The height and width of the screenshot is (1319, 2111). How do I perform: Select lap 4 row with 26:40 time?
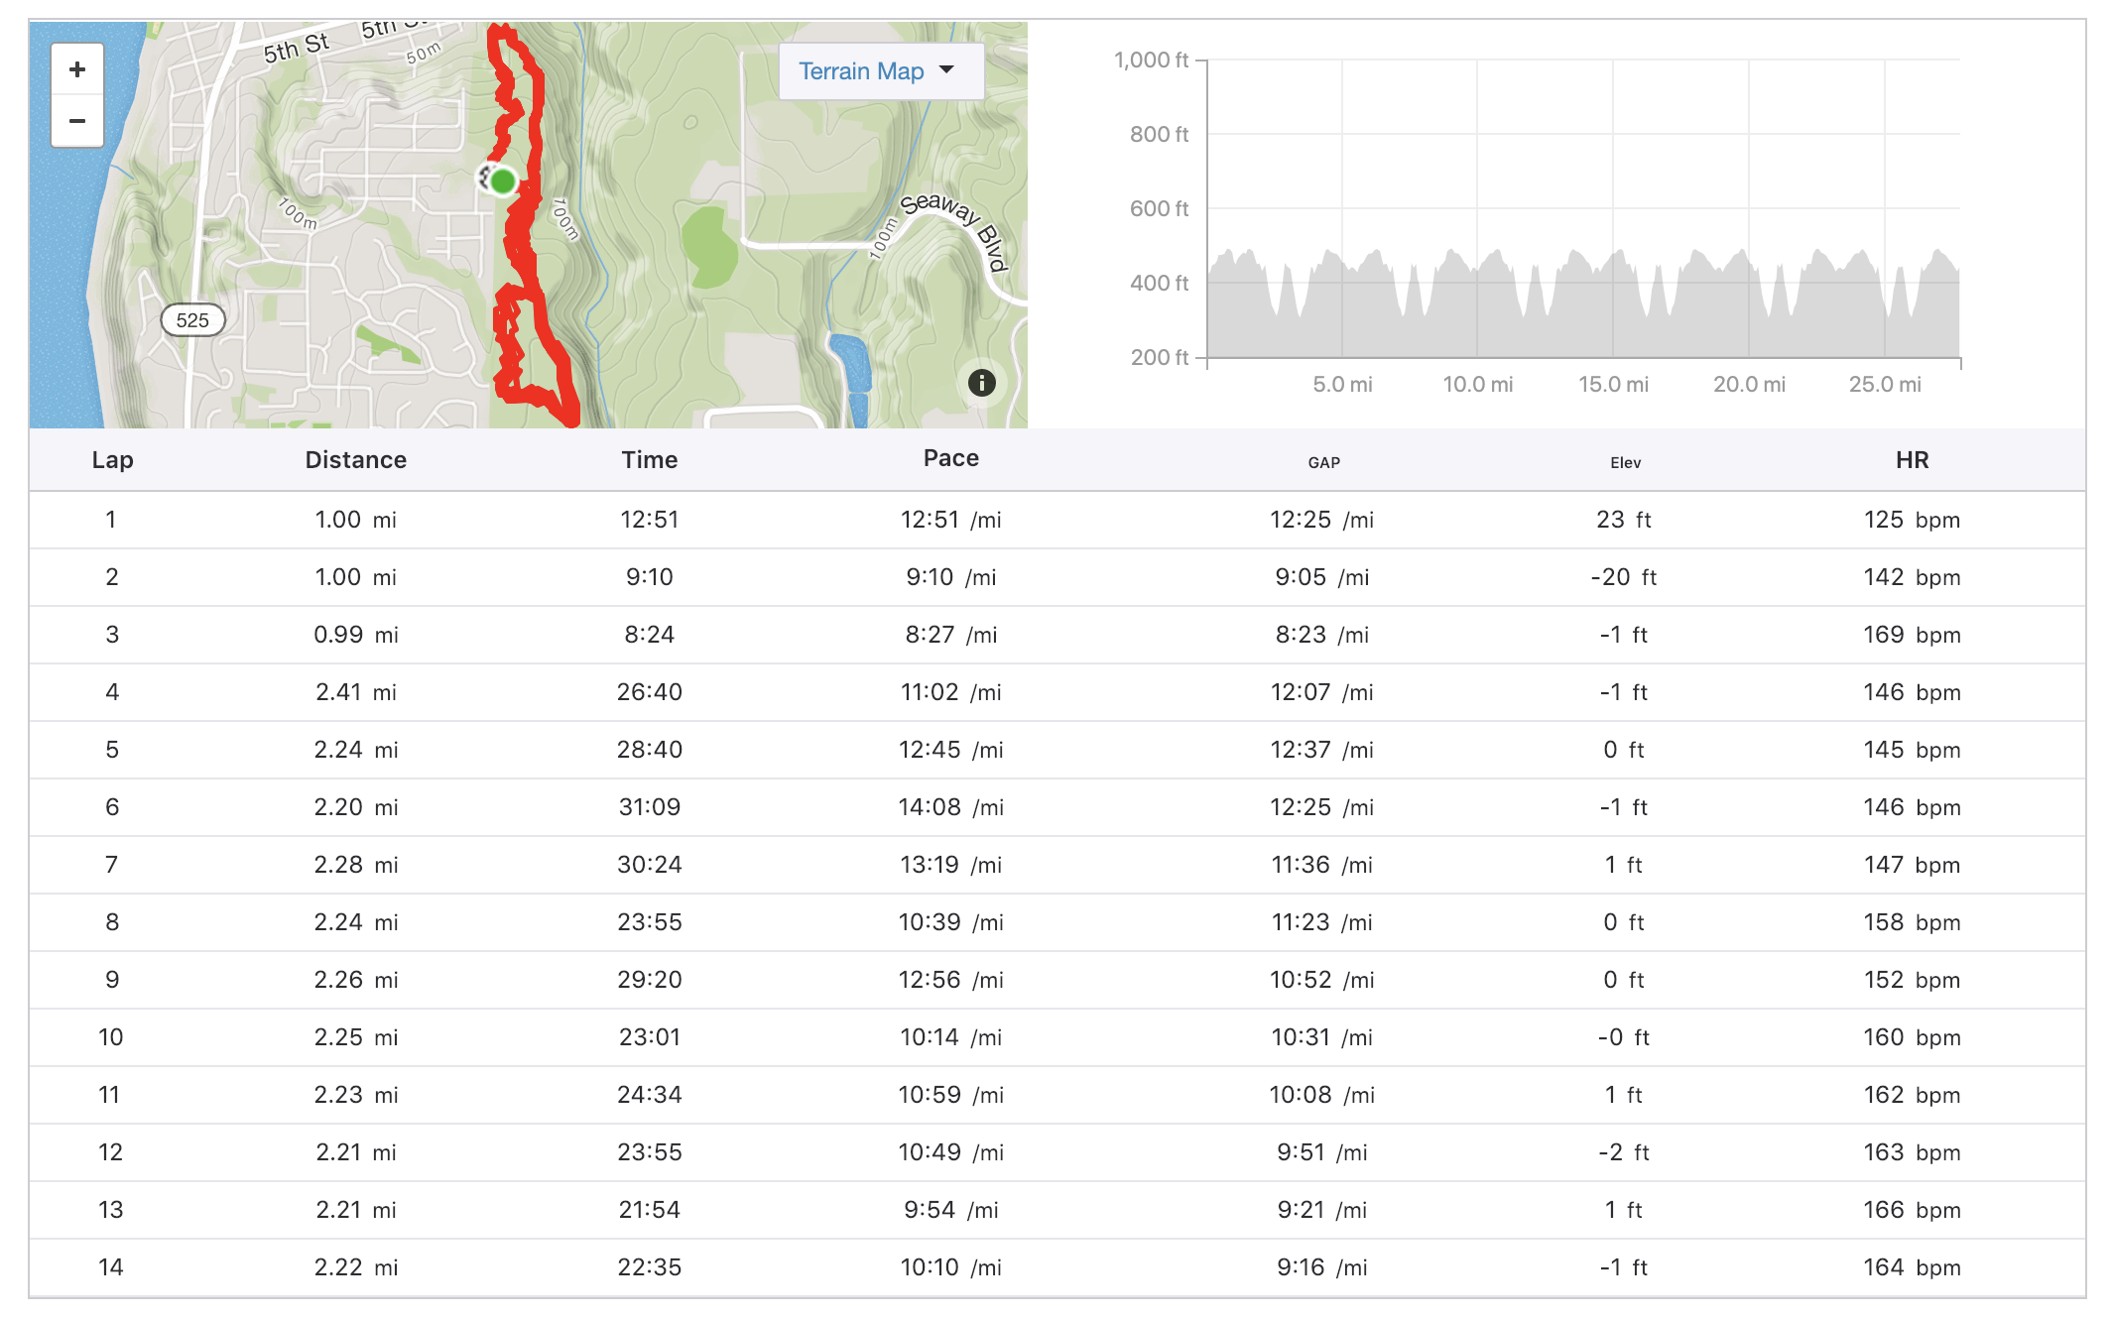pyautogui.click(x=649, y=692)
